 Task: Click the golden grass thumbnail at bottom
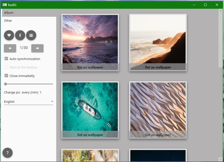click(90, 155)
